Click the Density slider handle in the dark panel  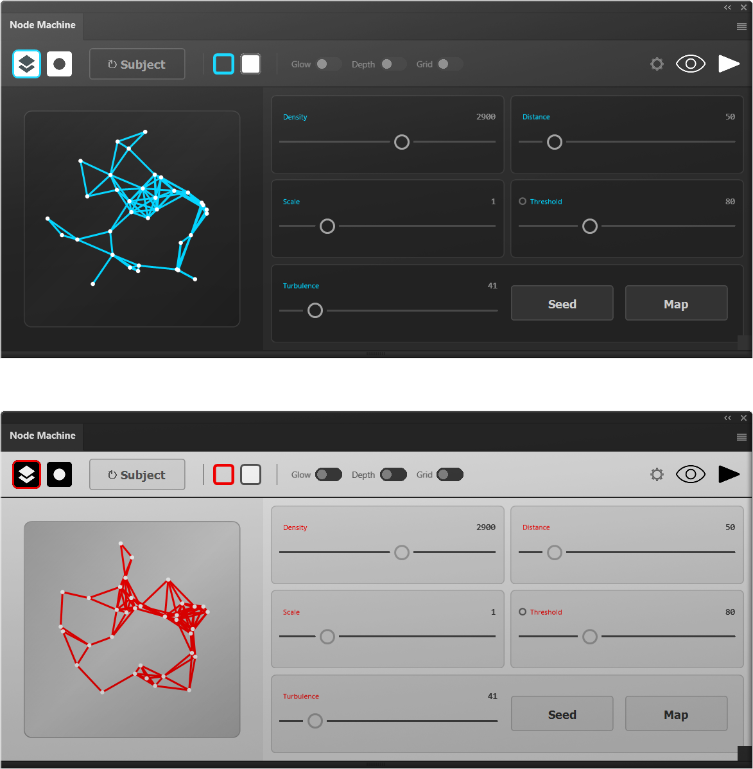[x=402, y=142]
